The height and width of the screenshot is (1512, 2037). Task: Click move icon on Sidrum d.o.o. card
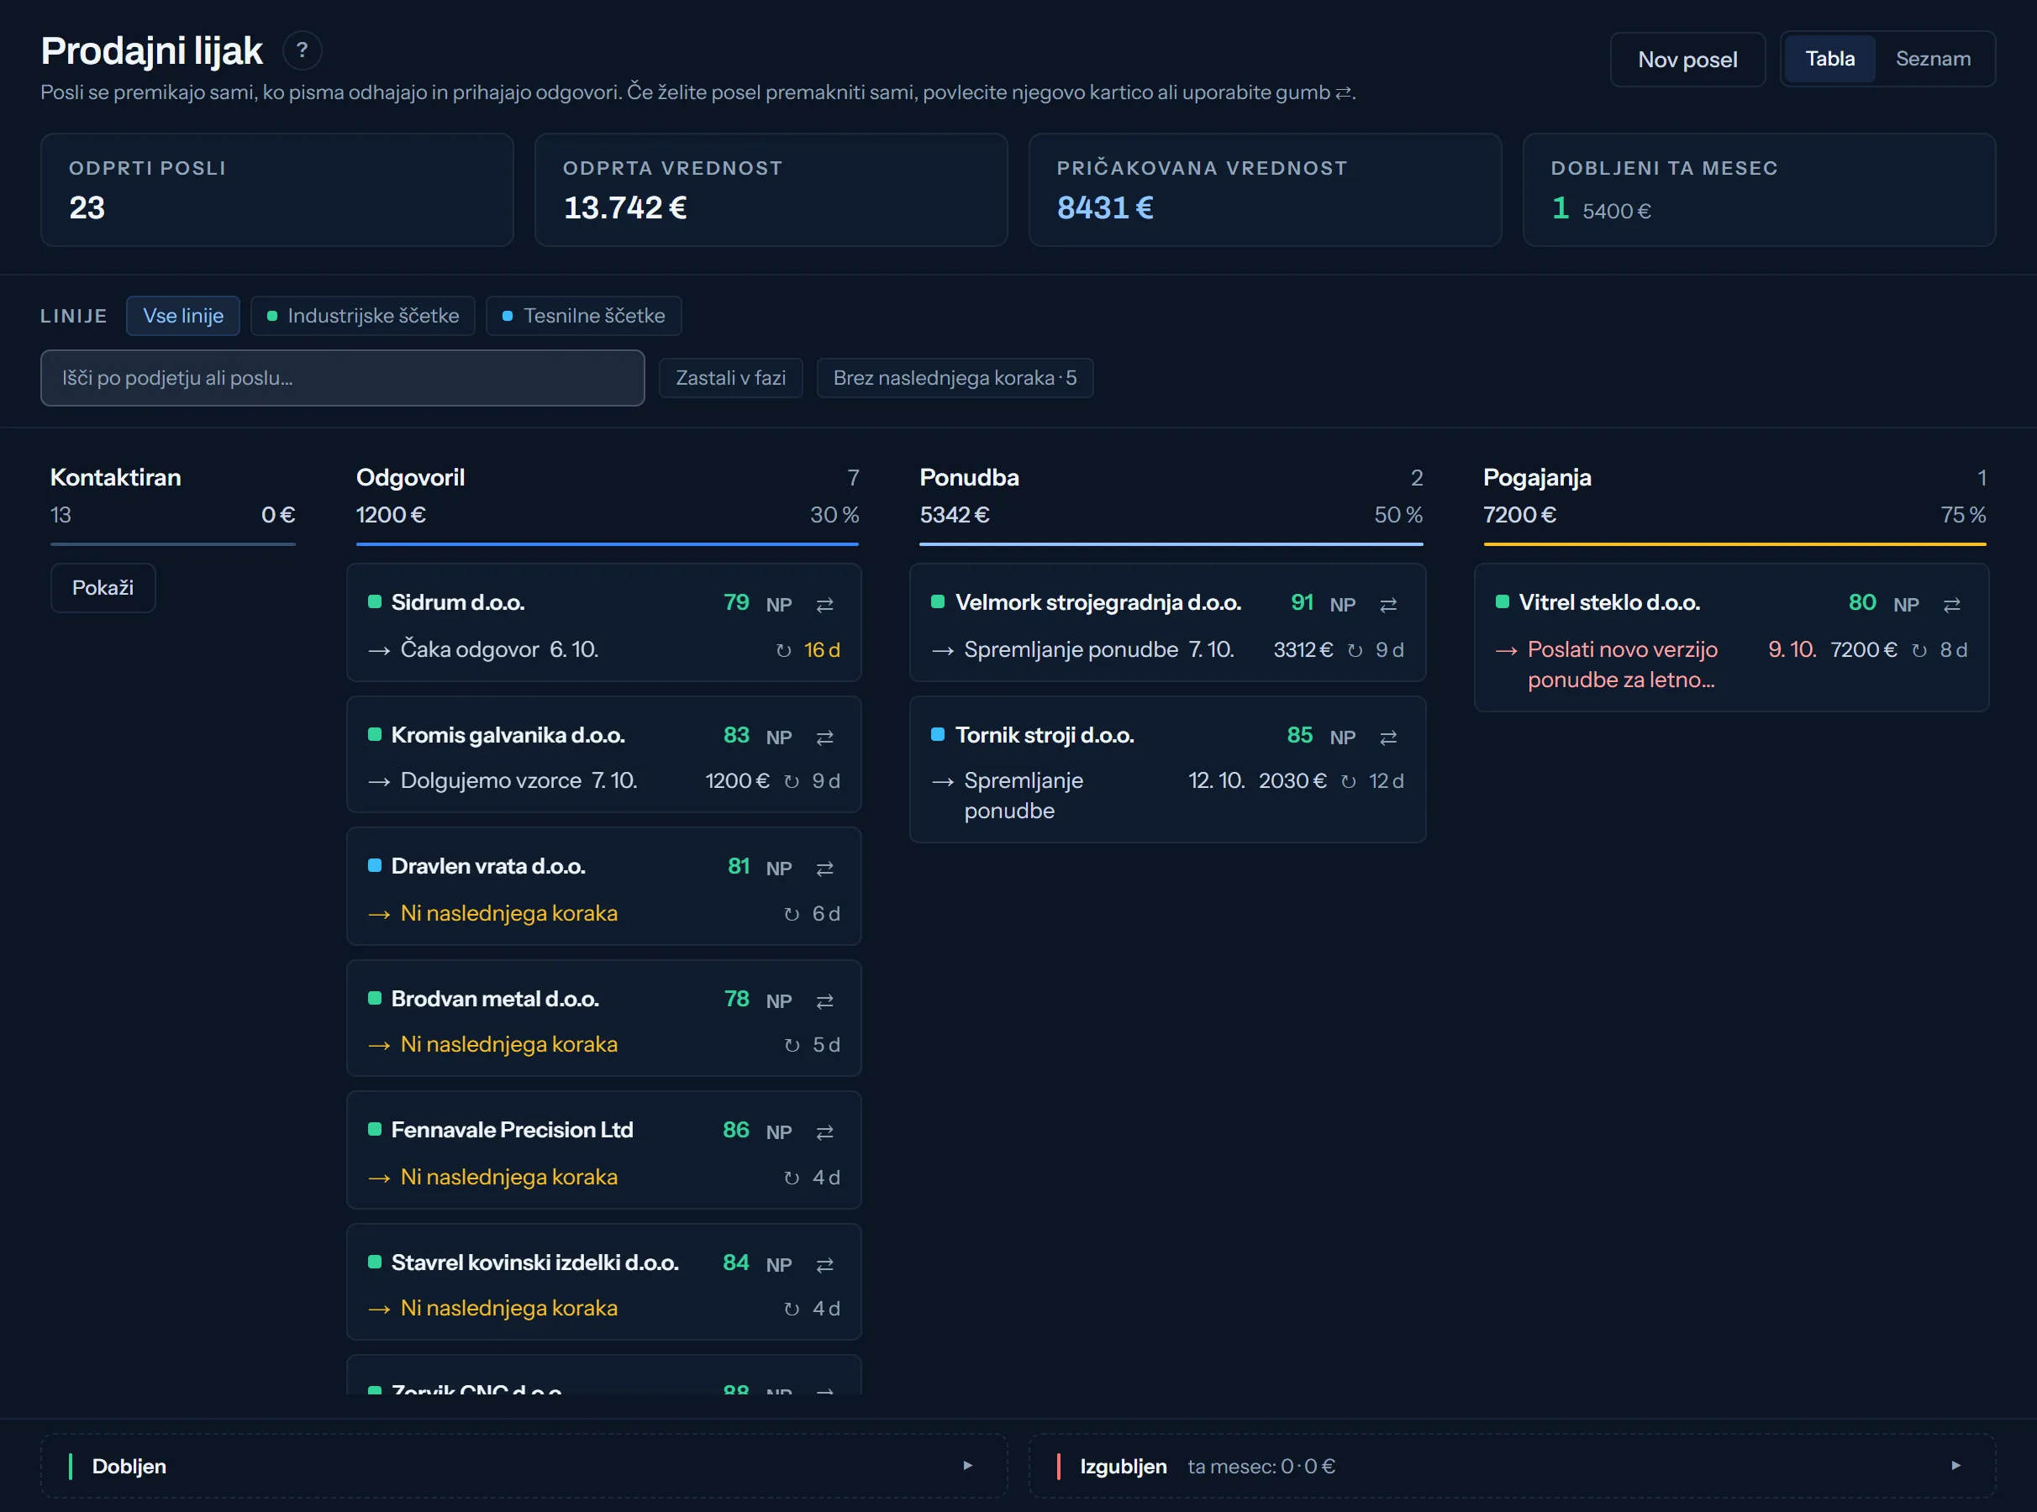824,604
